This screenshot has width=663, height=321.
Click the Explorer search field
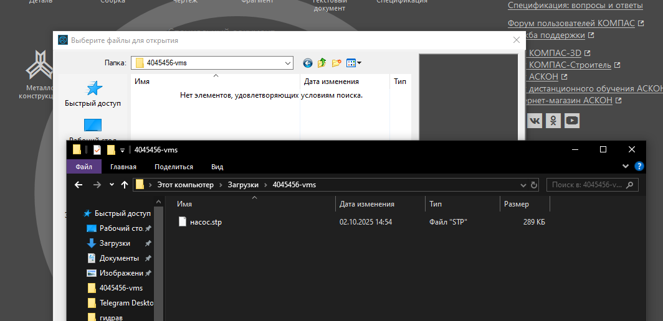pyautogui.click(x=587, y=185)
